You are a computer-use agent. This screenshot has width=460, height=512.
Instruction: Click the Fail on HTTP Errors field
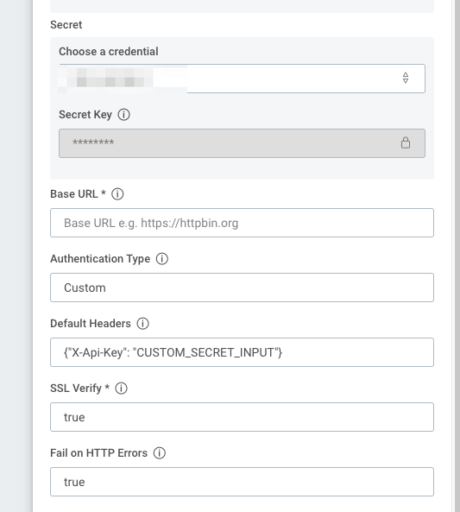click(x=242, y=482)
